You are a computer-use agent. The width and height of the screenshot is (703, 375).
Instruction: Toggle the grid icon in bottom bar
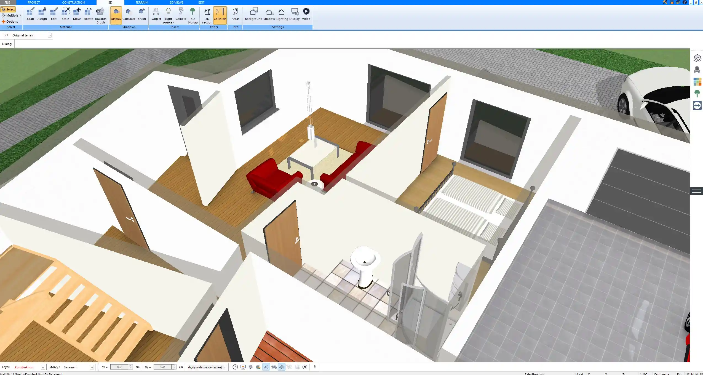point(297,367)
